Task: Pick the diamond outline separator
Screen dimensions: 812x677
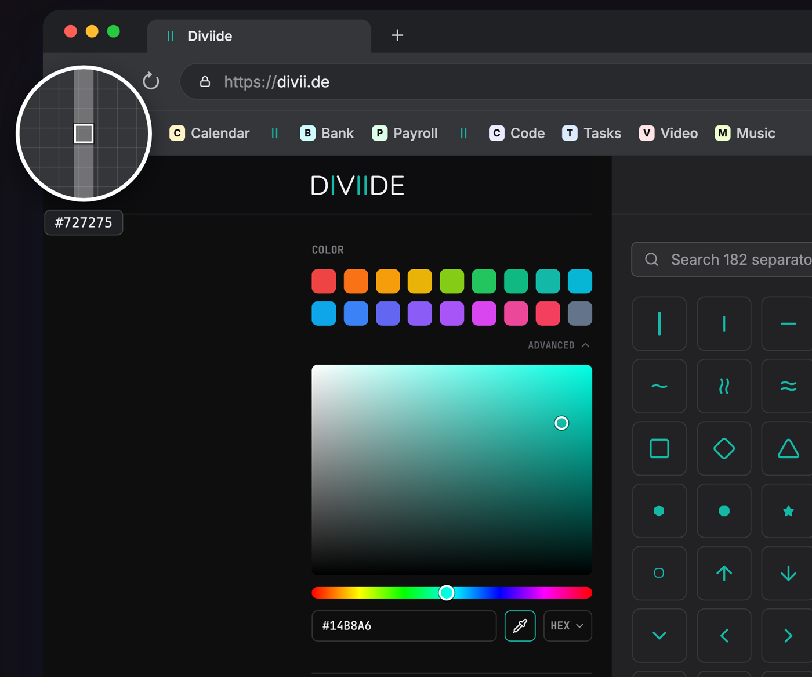Action: (x=724, y=448)
